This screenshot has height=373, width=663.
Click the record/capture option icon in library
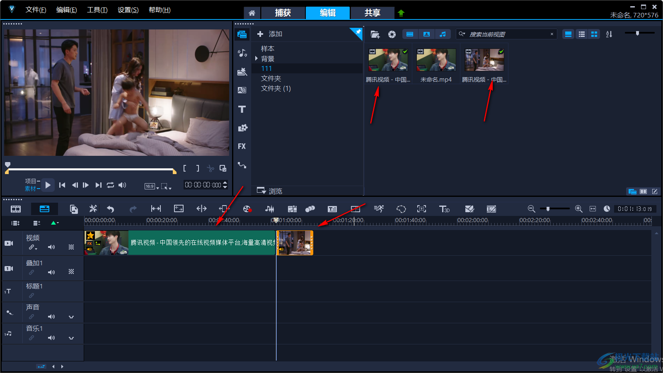(x=392, y=34)
